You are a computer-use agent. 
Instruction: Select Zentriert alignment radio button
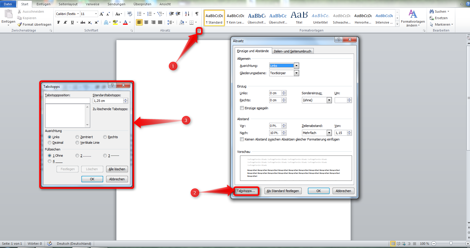77,137
